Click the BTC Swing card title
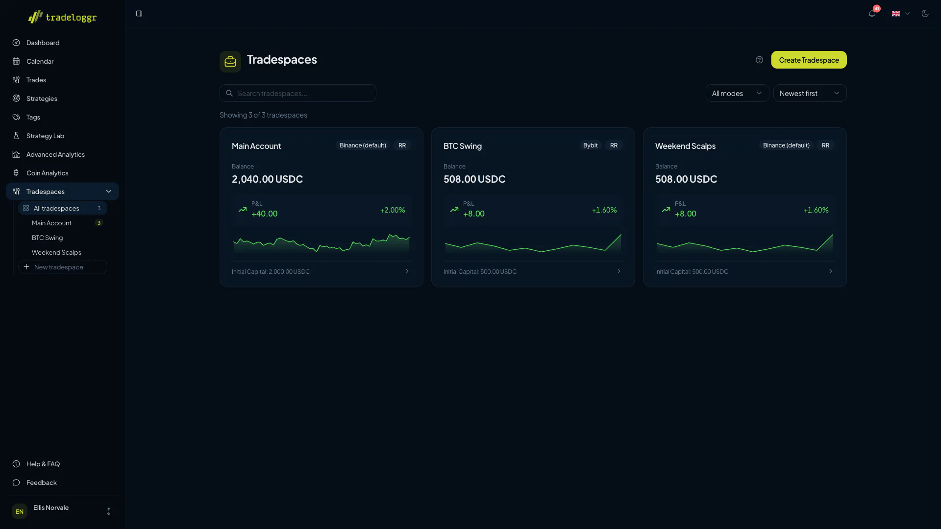The image size is (941, 529). coord(462,146)
